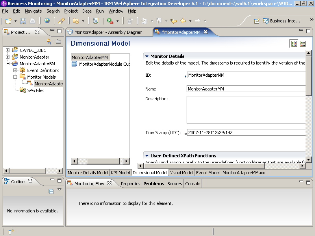
Task: Switch to Visual Model tab
Action: point(182,173)
